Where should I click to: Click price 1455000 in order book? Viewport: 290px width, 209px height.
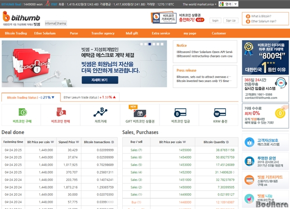click(185, 150)
